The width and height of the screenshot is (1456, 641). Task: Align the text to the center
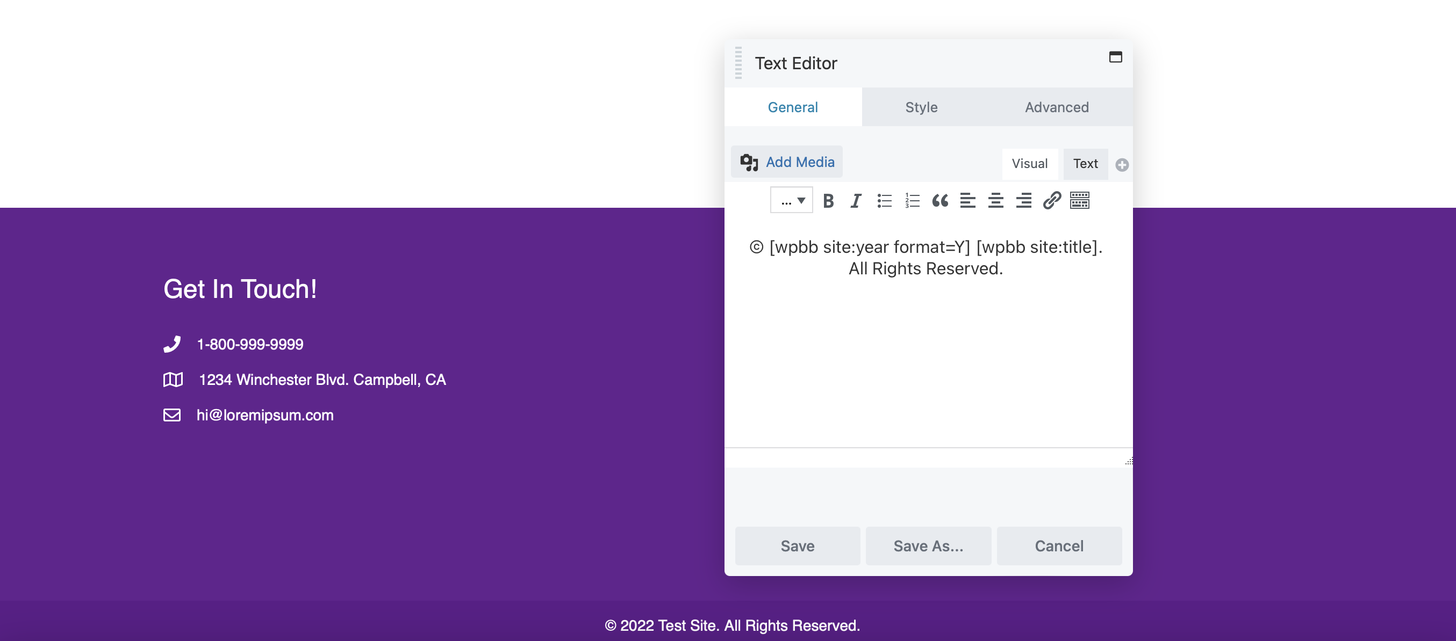coord(995,200)
